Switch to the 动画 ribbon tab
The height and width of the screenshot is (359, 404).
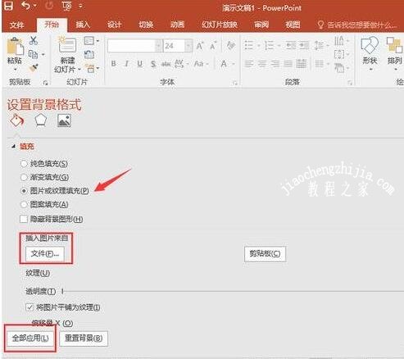click(x=177, y=25)
